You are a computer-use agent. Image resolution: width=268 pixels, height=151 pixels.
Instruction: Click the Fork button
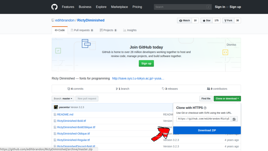click(228, 20)
